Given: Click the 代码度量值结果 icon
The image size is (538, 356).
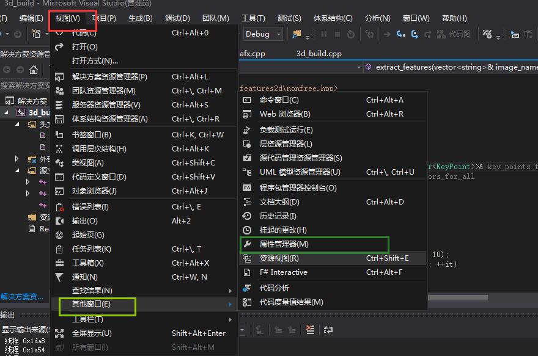Looking at the screenshot, I should pos(247,302).
